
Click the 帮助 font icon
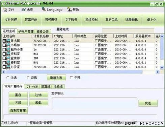click(x=70, y=9)
